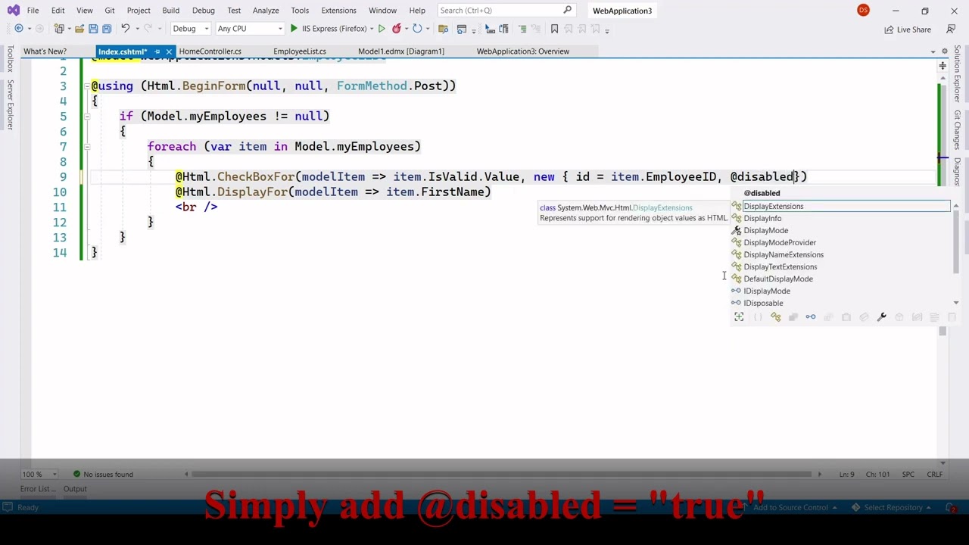969x545 pixels.
Task: Toggle IntelliSense class filter icon
Action: [x=775, y=317]
